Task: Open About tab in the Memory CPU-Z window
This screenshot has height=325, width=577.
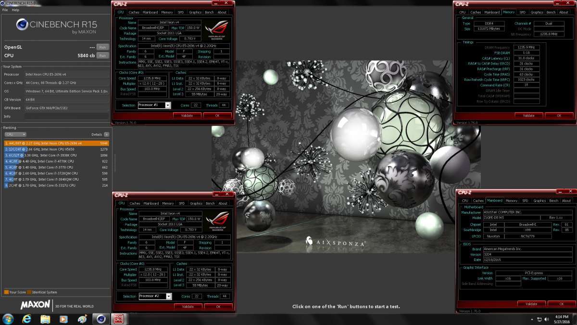Action: pyautogui.click(x=564, y=12)
